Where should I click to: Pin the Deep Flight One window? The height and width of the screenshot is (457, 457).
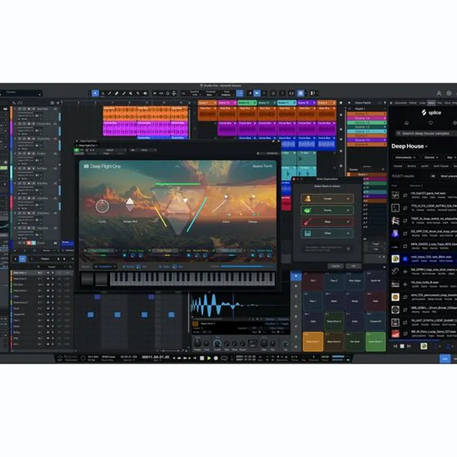tap(274, 142)
